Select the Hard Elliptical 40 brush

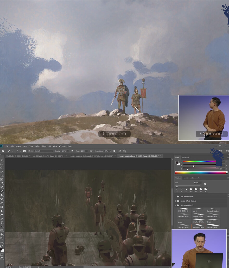199,226
